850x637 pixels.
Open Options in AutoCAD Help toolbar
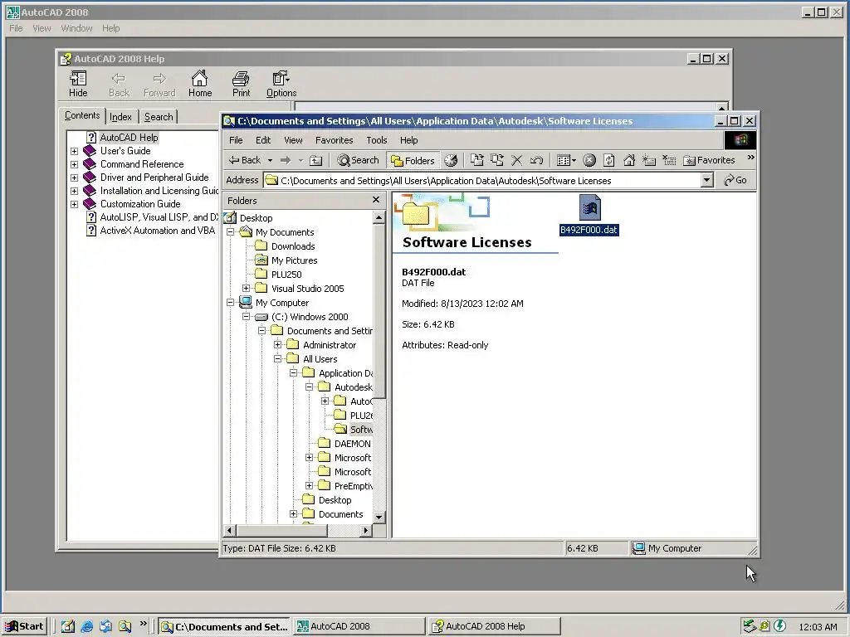281,84
